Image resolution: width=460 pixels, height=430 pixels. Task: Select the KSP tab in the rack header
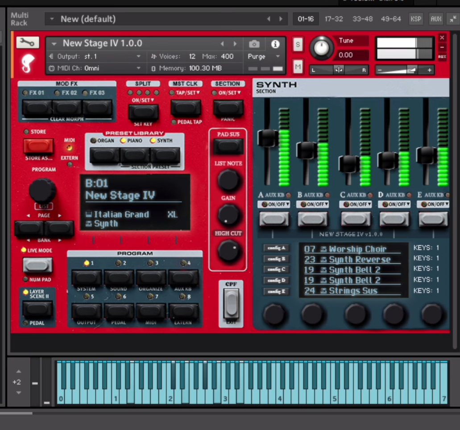coord(415,19)
